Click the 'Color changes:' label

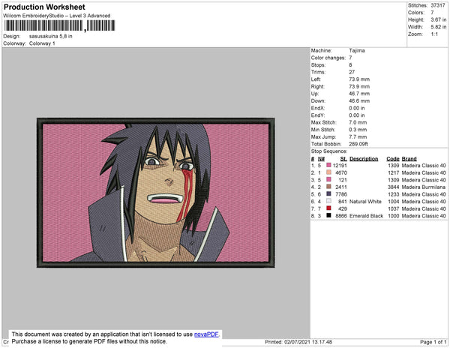pos(328,58)
